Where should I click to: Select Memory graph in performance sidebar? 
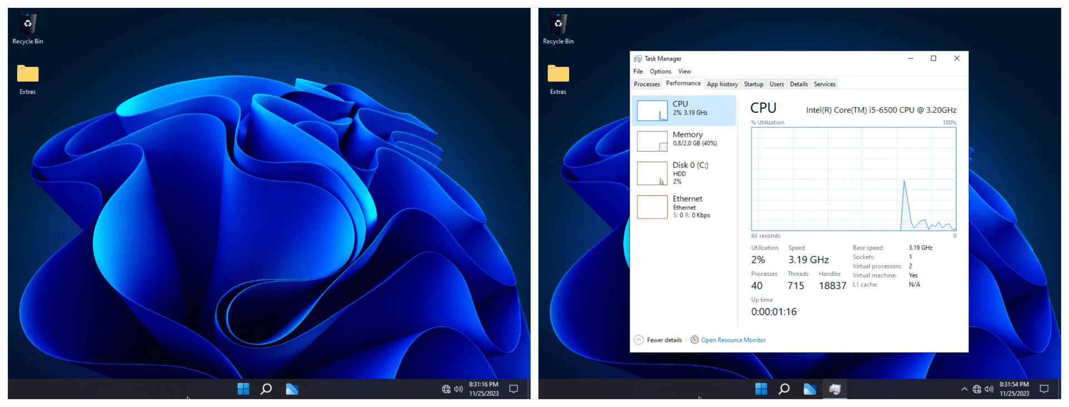652,141
